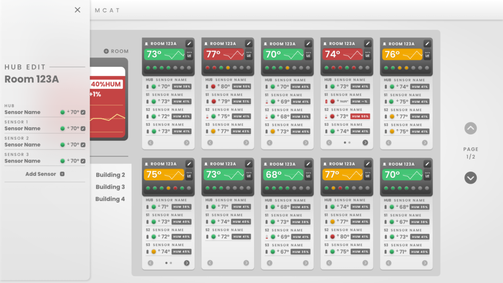Select Building 4 in the building list

tap(110, 199)
